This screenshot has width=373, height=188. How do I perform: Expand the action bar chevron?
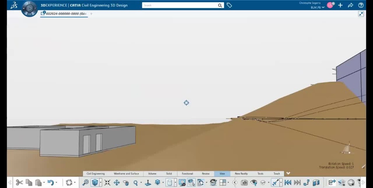[288, 173]
